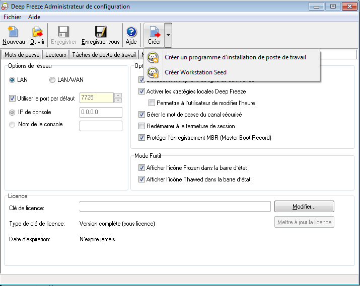Click the Créer toolbar icon
Screen dimensions: 360x286
click(155, 32)
